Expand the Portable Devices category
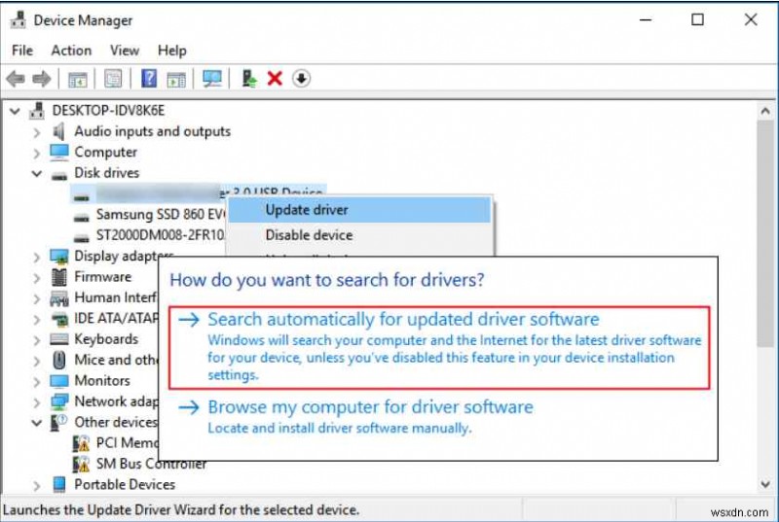Screen dimensions: 779x522 (37, 486)
